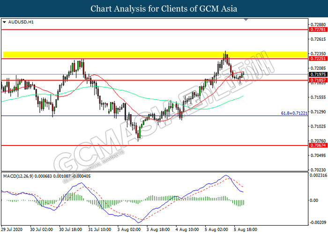
Task: Click the 4 Aug 10:00 time label
Action: tap(187, 229)
